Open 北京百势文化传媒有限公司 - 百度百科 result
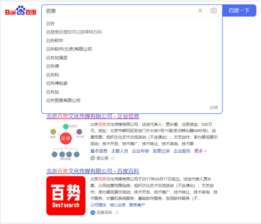The width and height of the screenshot is (261, 224). coord(92,171)
